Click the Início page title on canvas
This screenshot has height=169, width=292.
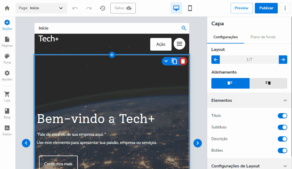(43, 28)
